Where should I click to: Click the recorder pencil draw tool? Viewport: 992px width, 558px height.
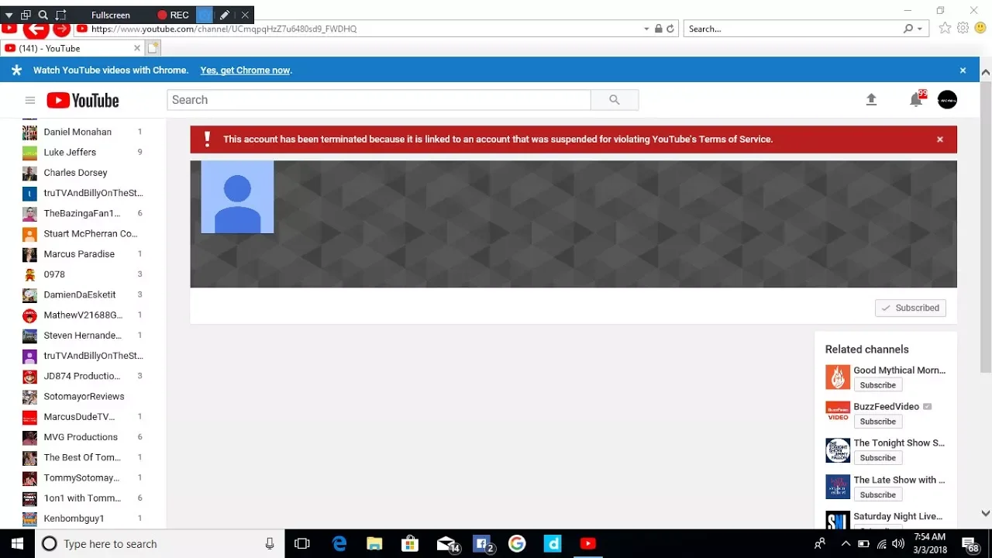click(224, 15)
